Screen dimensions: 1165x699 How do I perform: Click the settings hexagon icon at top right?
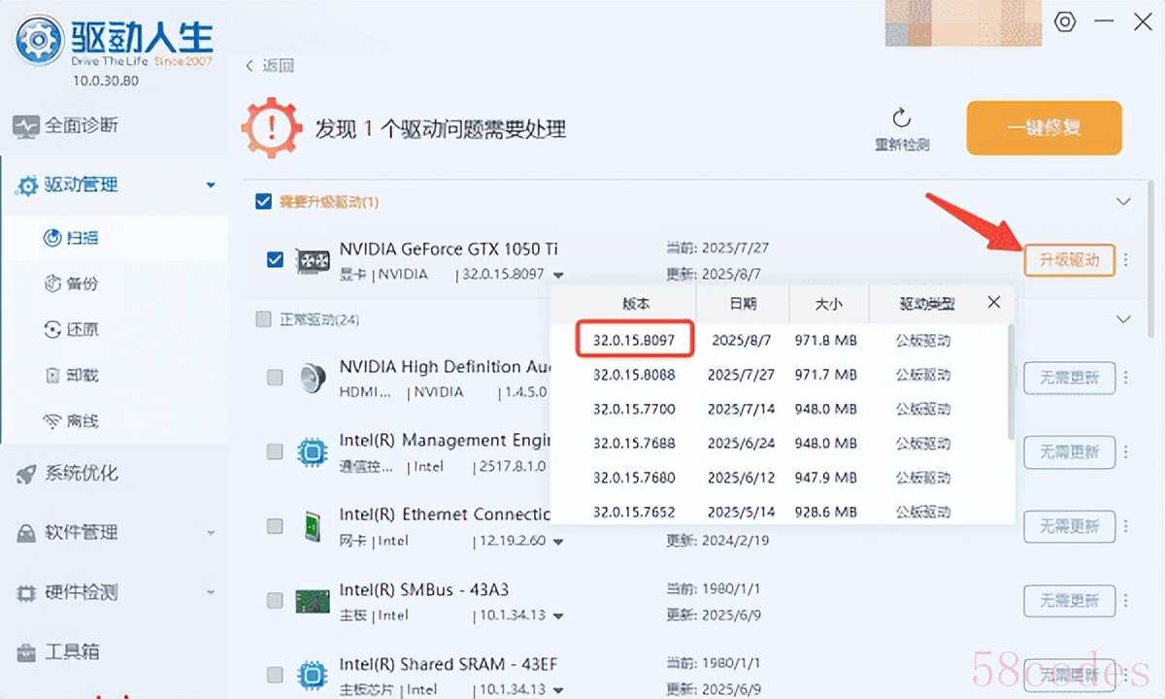(1065, 22)
